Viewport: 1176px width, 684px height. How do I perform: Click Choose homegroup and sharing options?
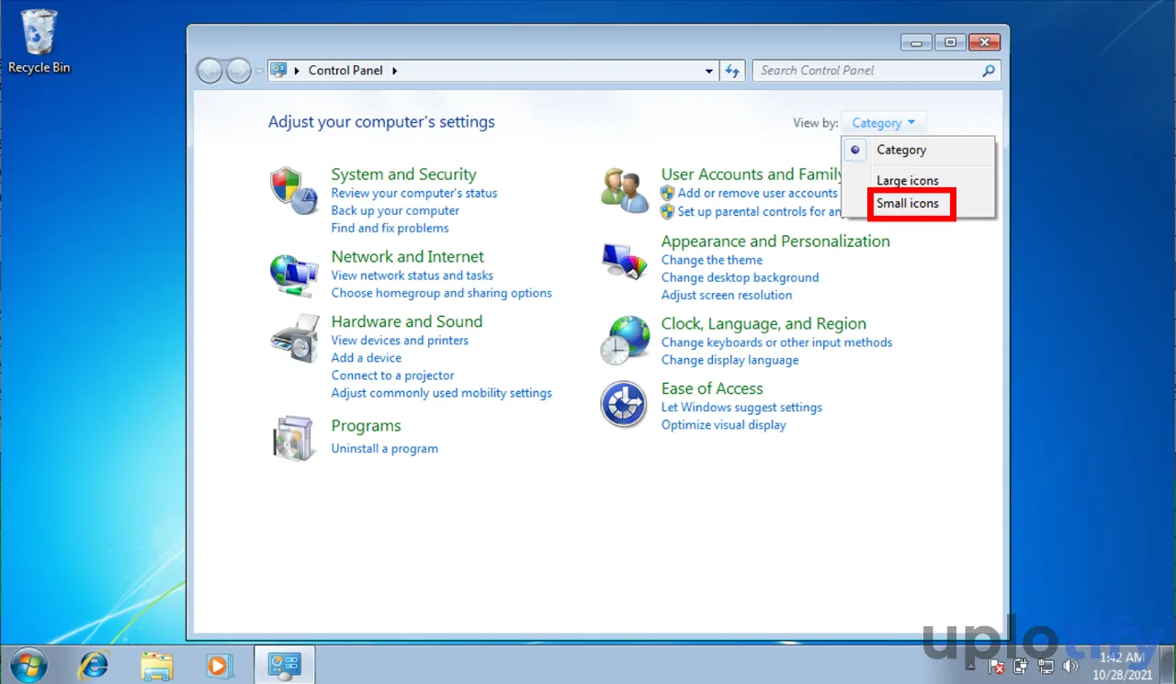441,293
